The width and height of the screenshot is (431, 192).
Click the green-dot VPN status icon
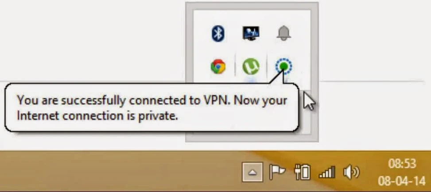click(283, 66)
